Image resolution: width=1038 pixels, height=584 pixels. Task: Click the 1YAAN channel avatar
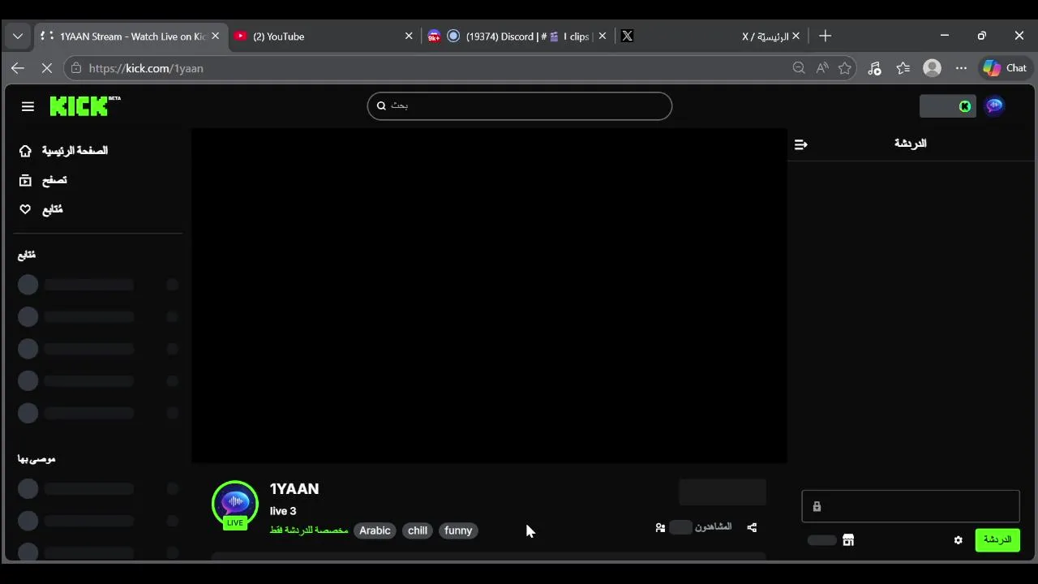[x=235, y=504]
